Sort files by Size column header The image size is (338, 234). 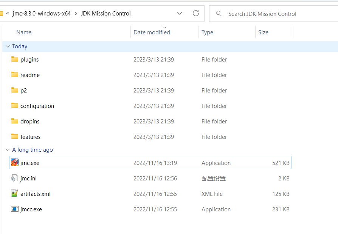pos(263,32)
